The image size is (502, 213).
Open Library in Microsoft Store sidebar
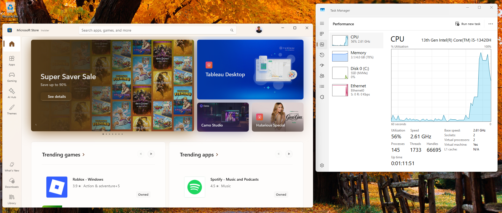pyautogui.click(x=12, y=199)
